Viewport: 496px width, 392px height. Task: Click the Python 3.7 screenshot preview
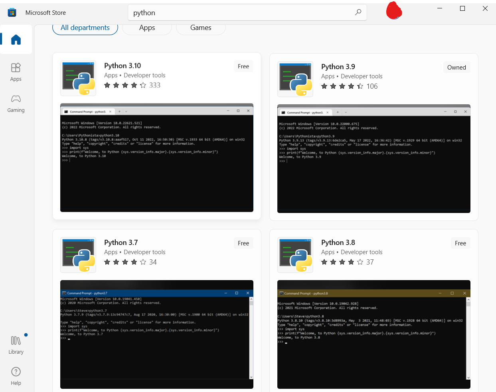pos(157,334)
